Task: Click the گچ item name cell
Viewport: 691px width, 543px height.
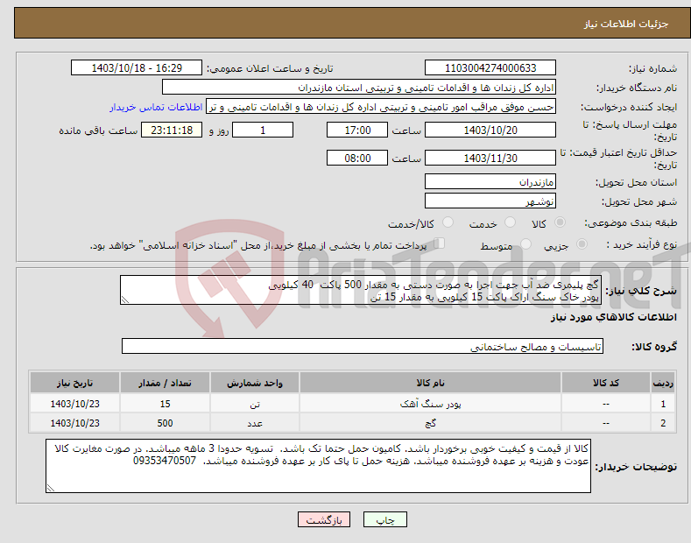Action: point(430,423)
